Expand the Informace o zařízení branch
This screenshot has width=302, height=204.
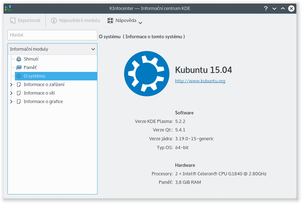tap(11, 85)
